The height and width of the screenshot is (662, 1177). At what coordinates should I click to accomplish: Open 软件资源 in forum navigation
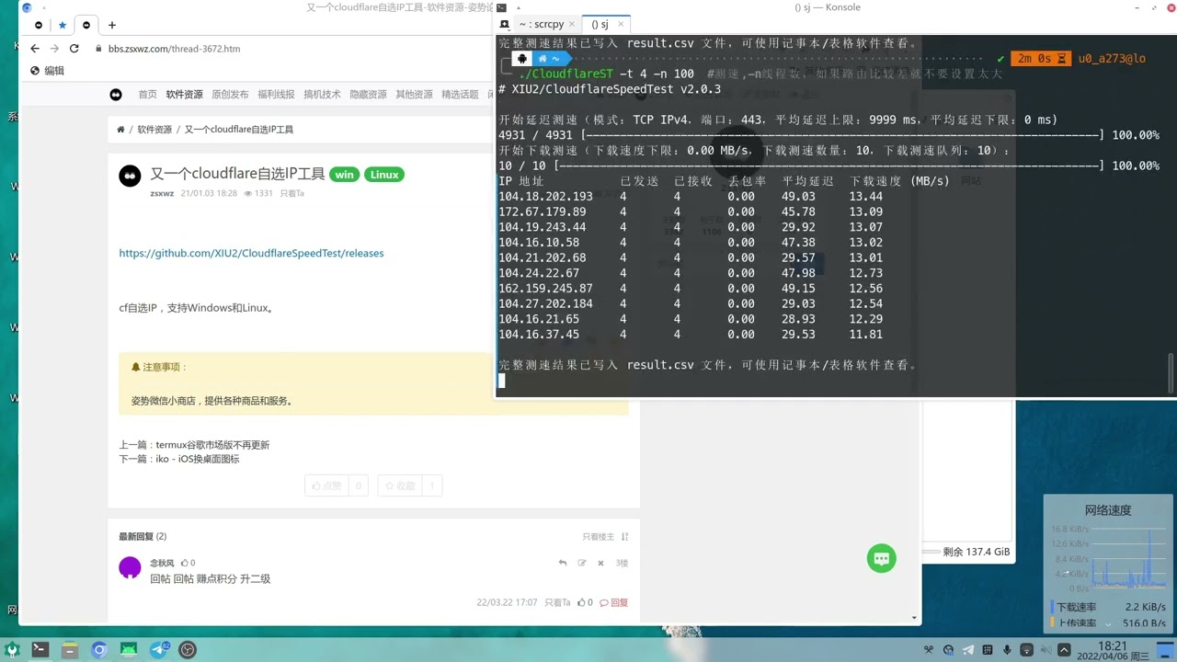point(184,95)
